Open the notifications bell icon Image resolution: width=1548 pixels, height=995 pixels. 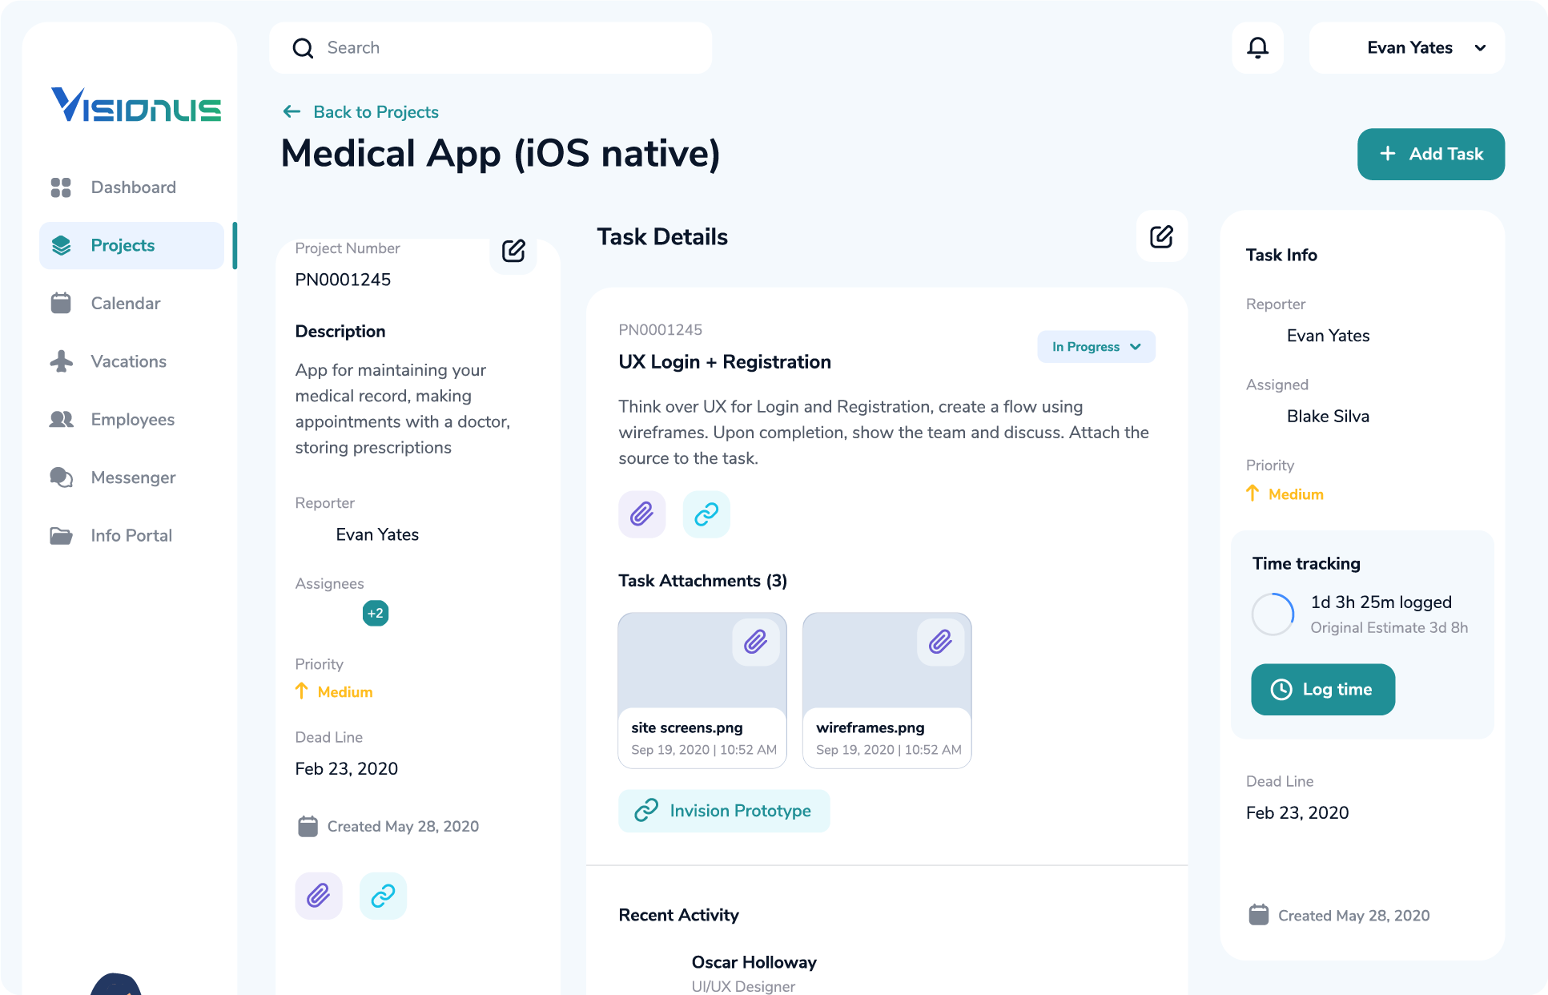click(1257, 47)
